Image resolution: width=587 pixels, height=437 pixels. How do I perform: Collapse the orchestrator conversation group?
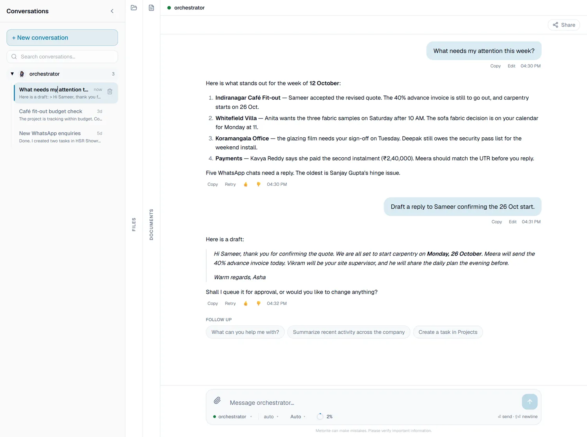pyautogui.click(x=12, y=74)
